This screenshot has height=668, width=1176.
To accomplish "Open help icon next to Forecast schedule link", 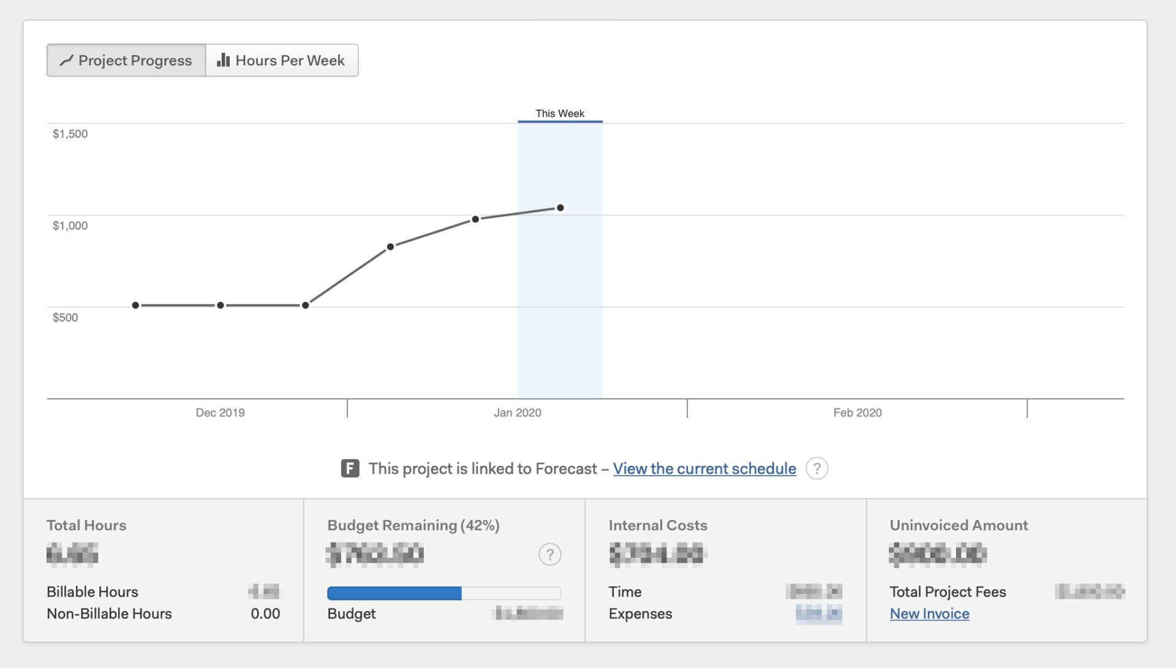I will (x=816, y=468).
